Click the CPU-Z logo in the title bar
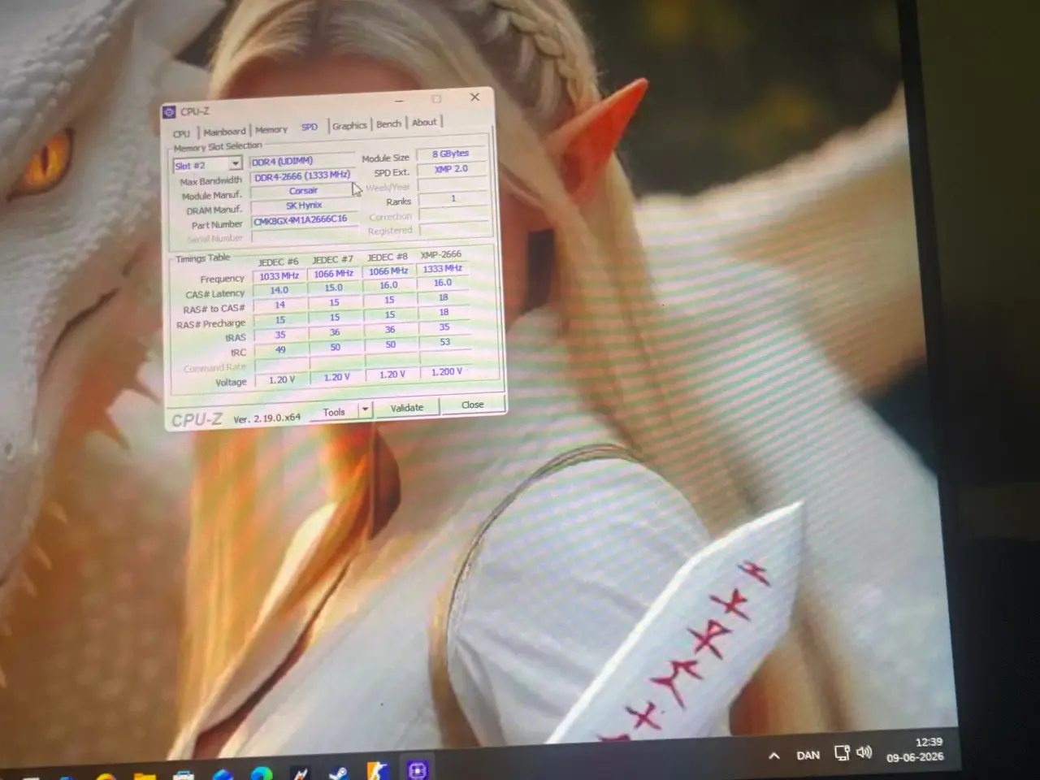The width and height of the screenshot is (1040, 780). click(170, 112)
